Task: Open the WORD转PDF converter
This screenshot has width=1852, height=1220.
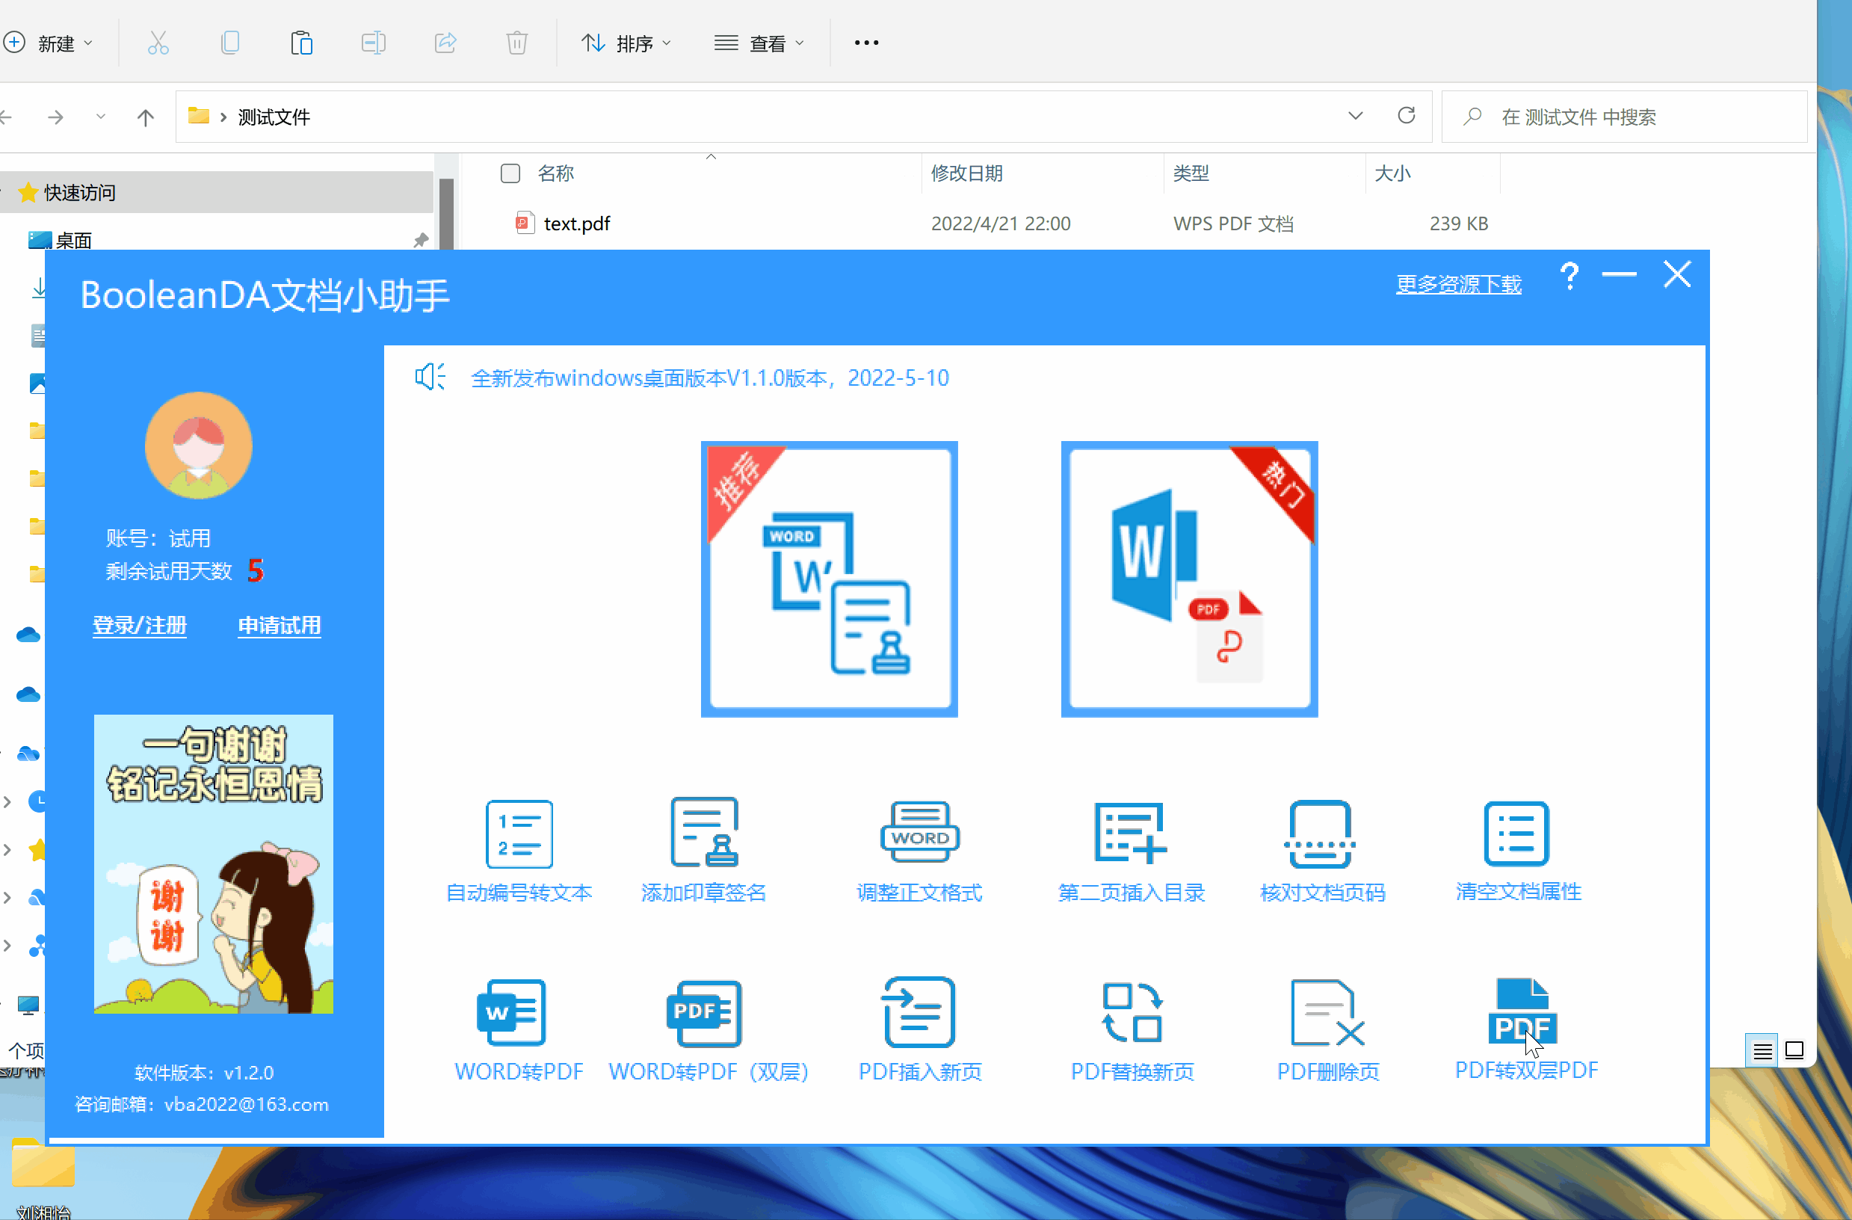Action: click(511, 1012)
